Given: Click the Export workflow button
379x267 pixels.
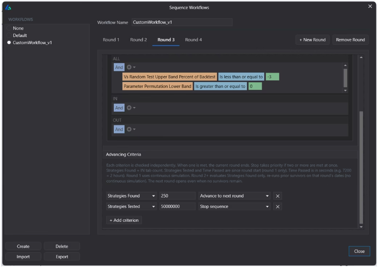Looking at the screenshot, I should 61,257.
